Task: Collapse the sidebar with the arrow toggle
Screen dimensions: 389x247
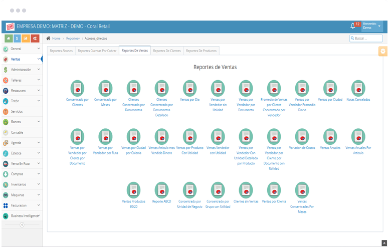Action: tap(22, 224)
